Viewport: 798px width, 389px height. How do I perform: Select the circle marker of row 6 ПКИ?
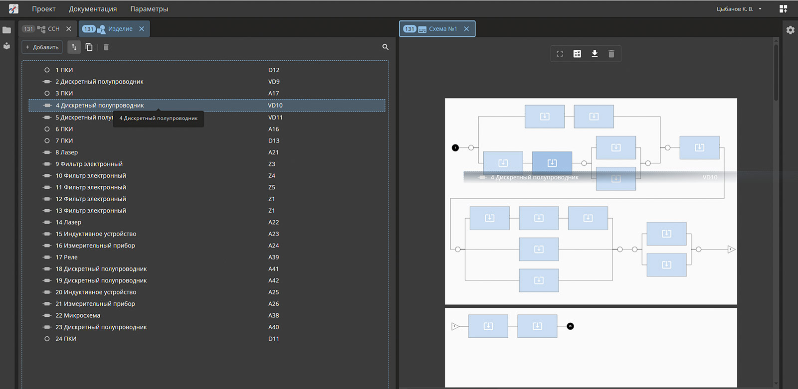(x=47, y=129)
